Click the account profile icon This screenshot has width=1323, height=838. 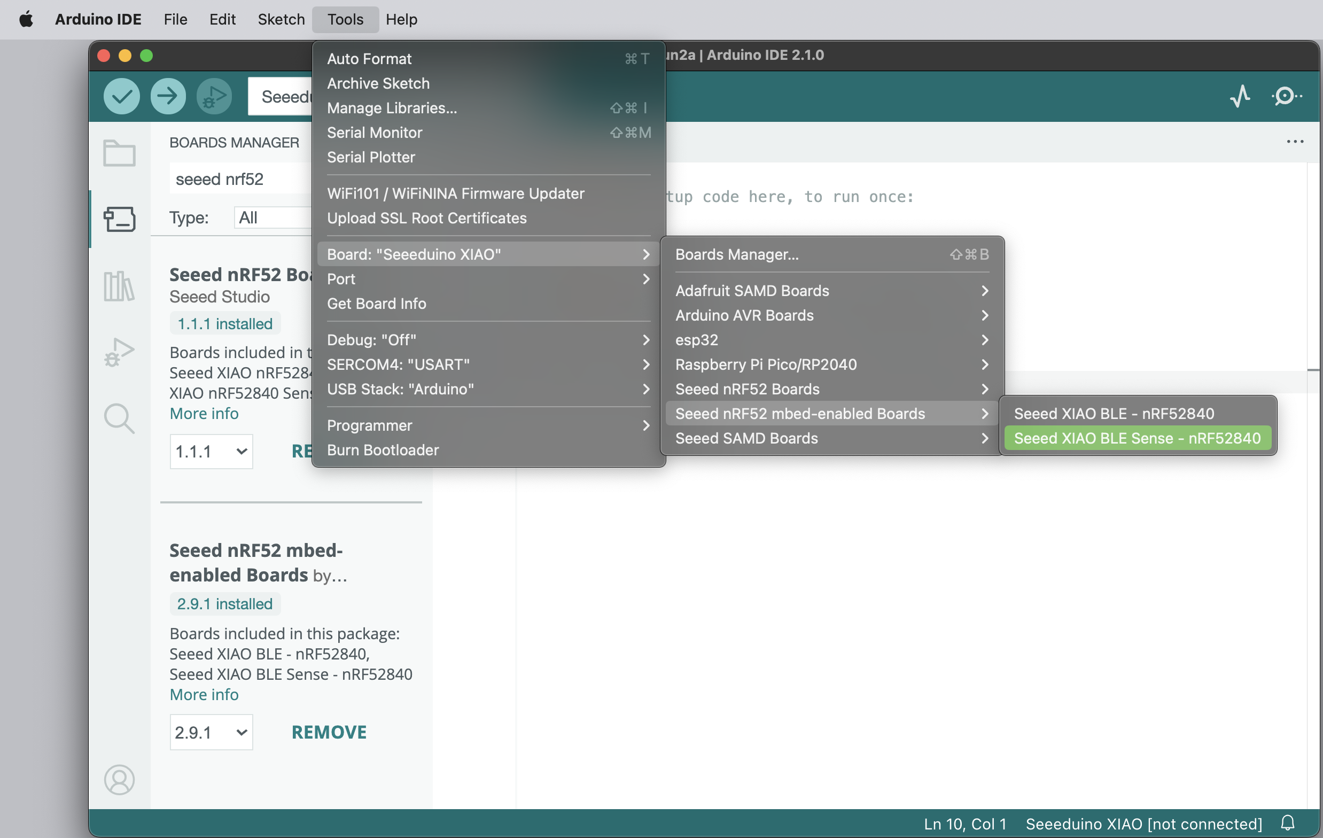click(119, 779)
